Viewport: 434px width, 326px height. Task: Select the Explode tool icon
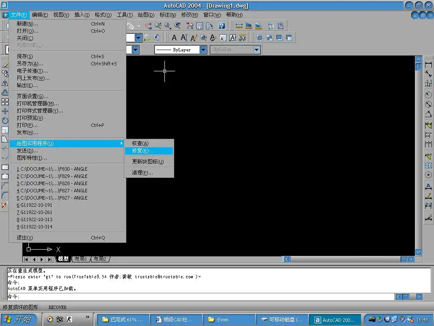pos(4,205)
